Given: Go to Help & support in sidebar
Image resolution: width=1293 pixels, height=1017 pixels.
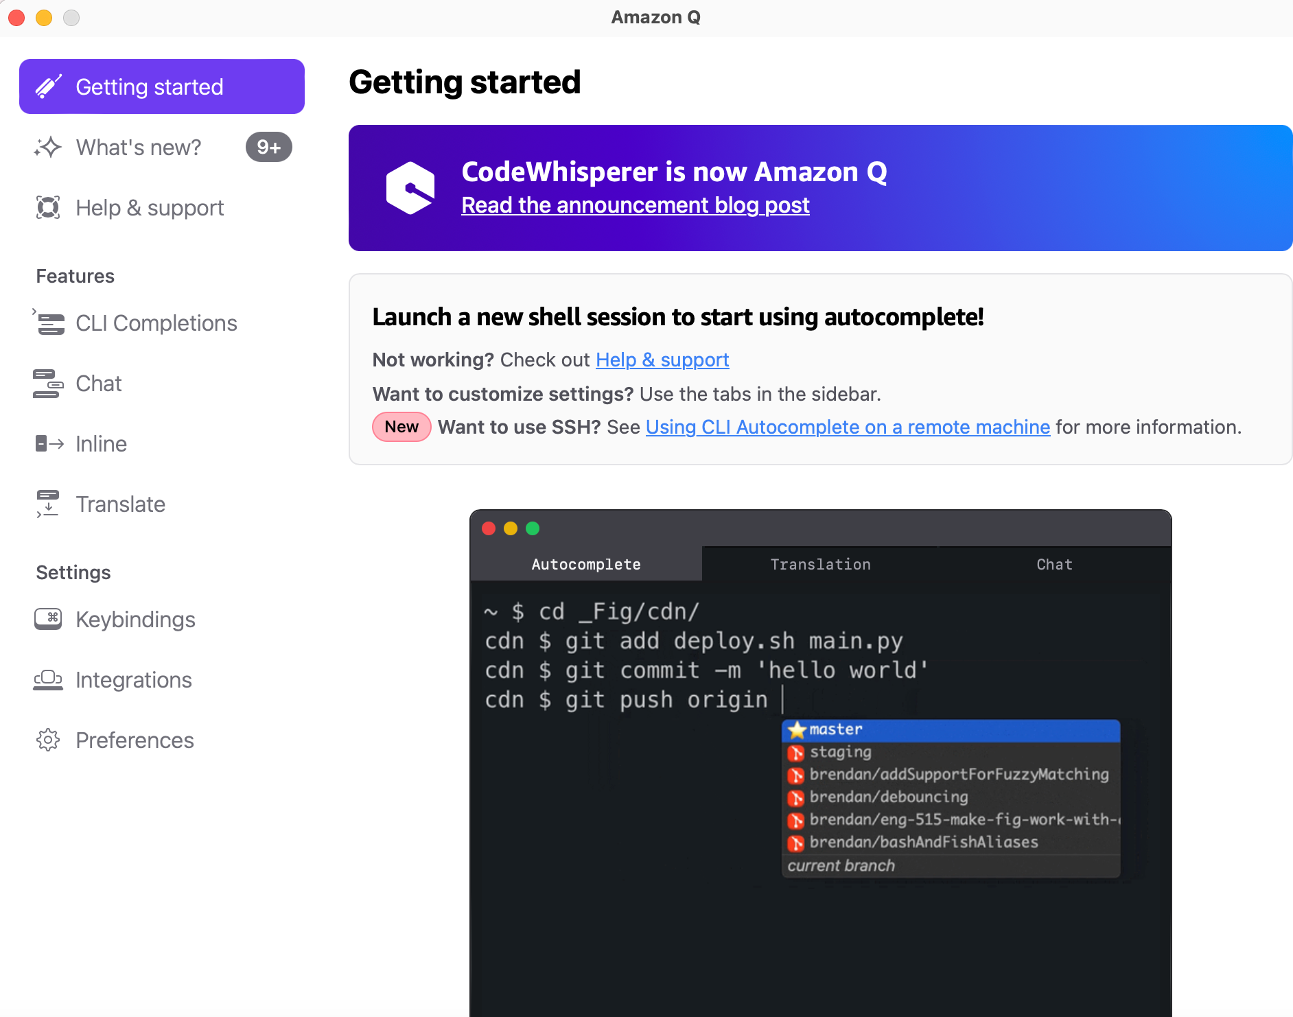Looking at the screenshot, I should tap(162, 207).
